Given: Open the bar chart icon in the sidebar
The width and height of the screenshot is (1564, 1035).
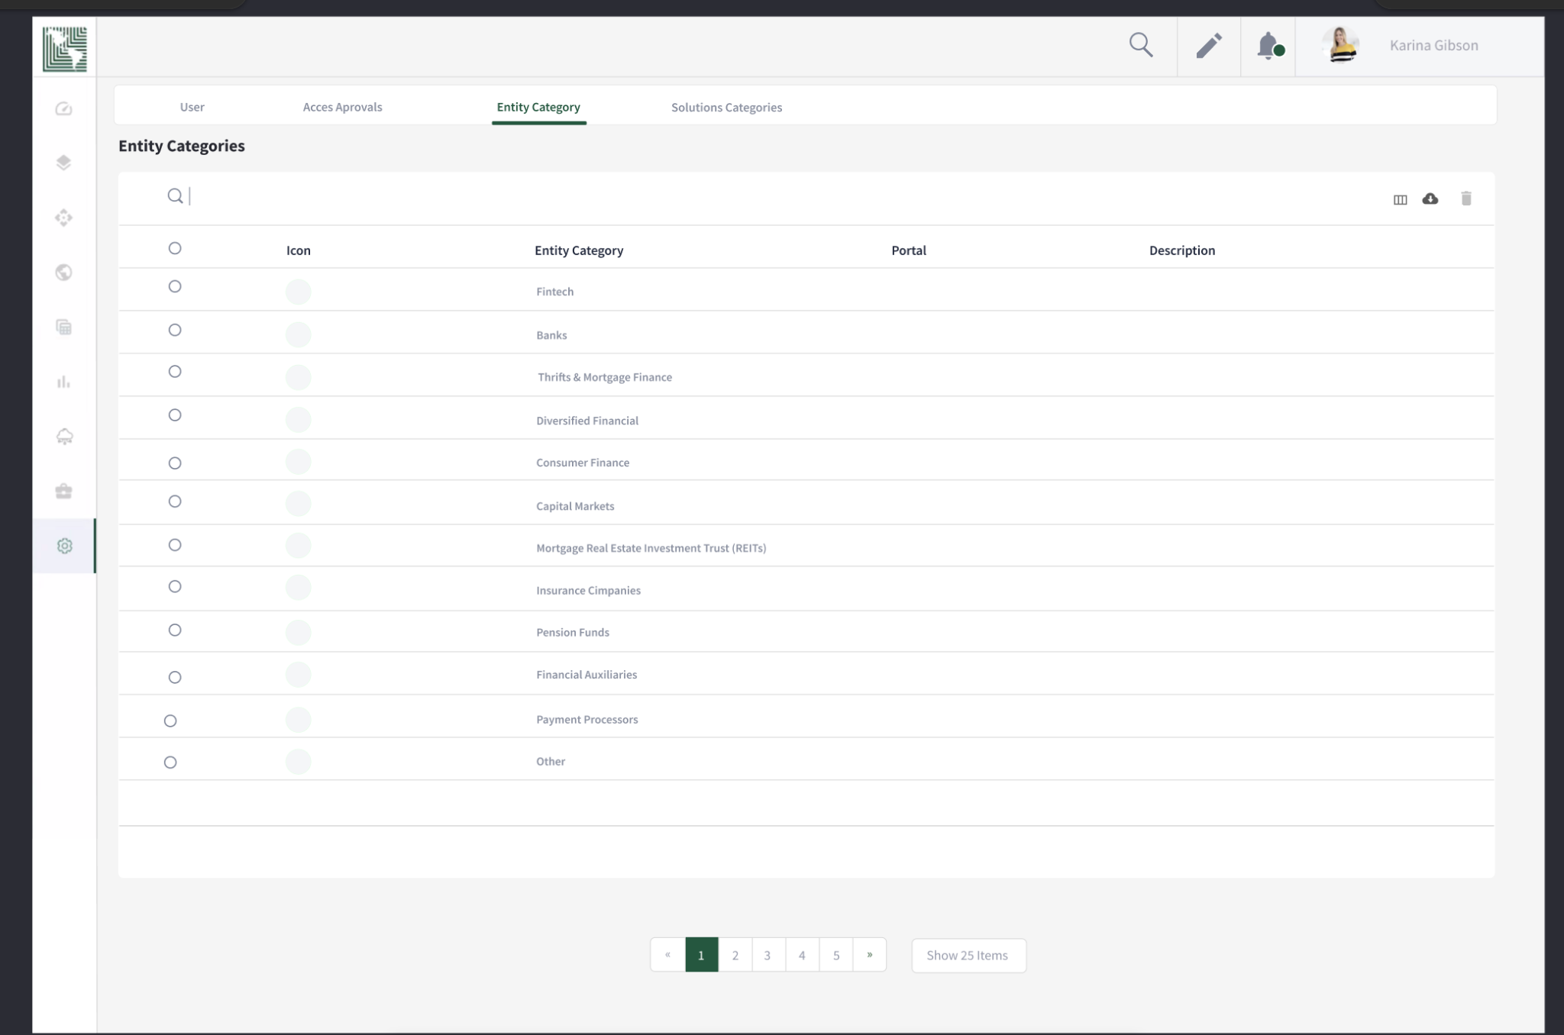Looking at the screenshot, I should click(x=64, y=382).
